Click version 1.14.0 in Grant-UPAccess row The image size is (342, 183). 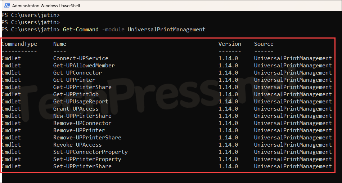(x=228, y=109)
